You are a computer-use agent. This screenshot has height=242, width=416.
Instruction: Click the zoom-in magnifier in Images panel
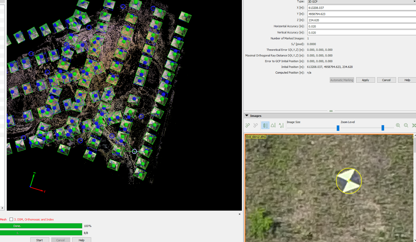pos(398,125)
